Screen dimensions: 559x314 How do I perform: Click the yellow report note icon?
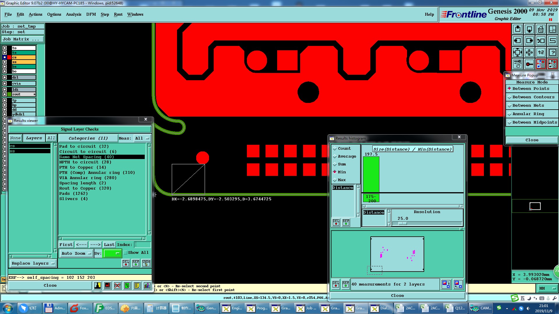(137, 286)
